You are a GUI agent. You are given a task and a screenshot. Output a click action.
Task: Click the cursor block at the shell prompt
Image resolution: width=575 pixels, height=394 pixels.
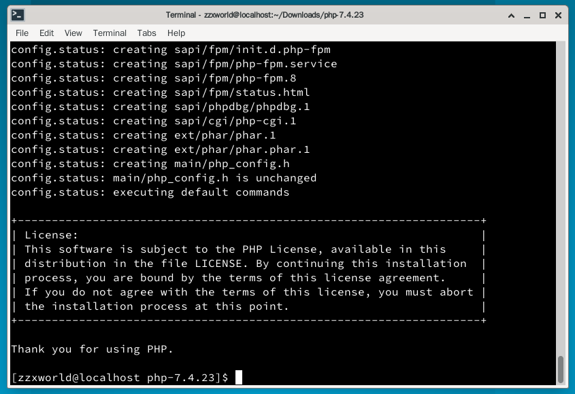(239, 378)
